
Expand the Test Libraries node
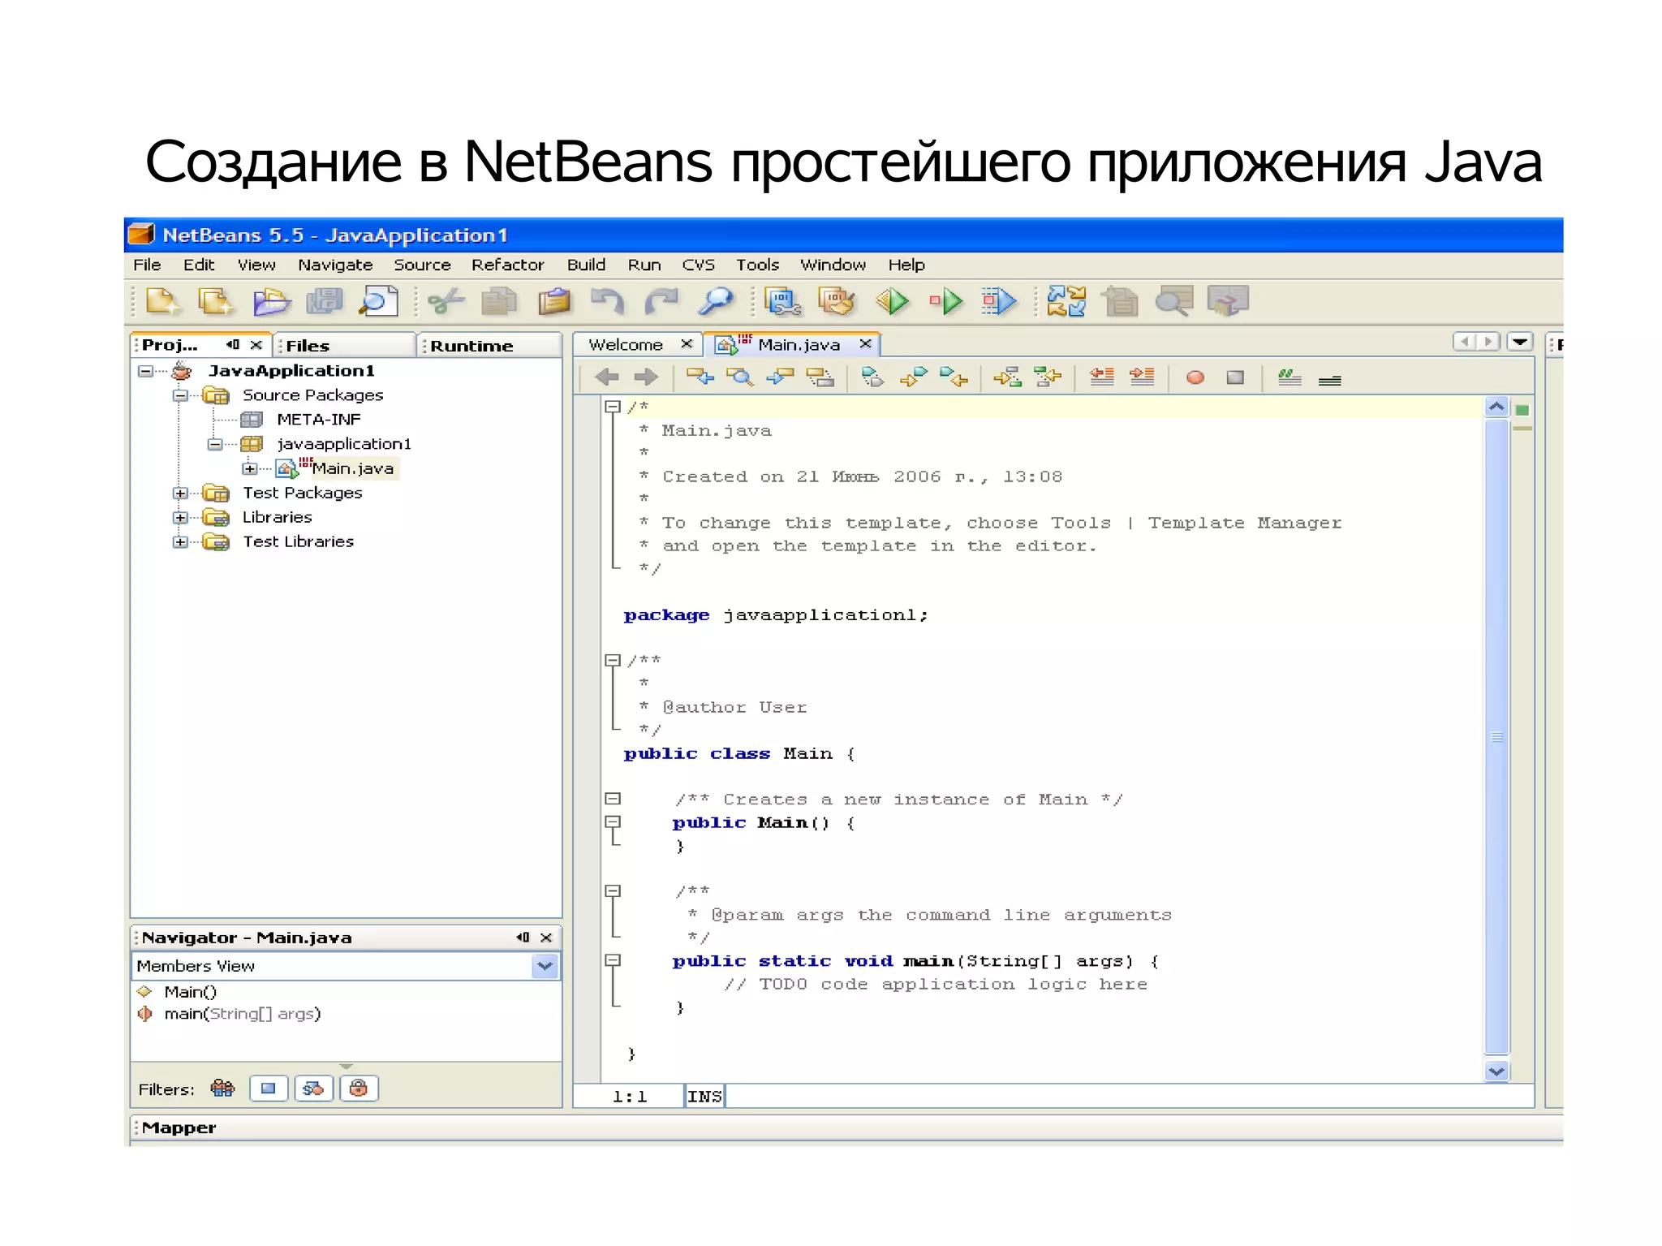(180, 541)
